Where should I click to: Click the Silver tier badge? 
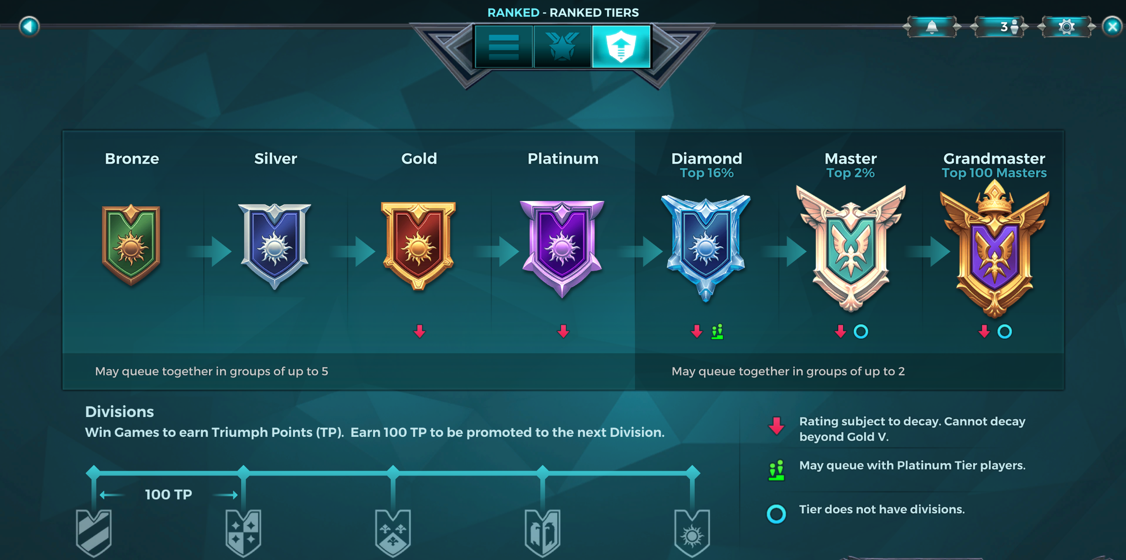[x=275, y=246]
